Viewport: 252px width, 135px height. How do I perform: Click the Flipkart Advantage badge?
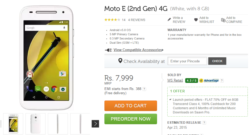point(209,81)
